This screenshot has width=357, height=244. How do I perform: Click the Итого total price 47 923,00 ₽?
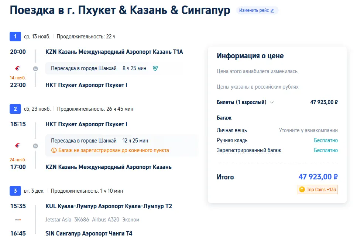point(318,177)
